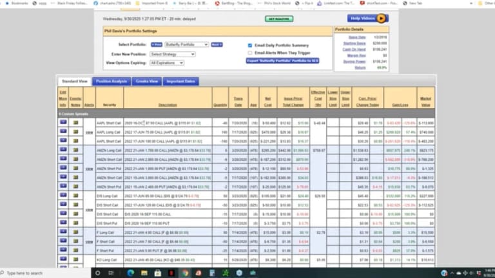This screenshot has height=278, width=495.
Task: Switch to Standard View tab
Action: 75,81
